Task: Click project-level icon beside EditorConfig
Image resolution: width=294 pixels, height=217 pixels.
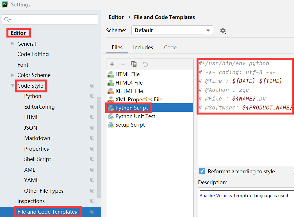Action: pyautogui.click(x=92, y=106)
